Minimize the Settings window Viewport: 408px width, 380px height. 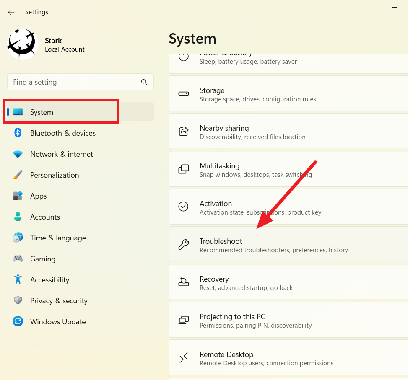395,7
